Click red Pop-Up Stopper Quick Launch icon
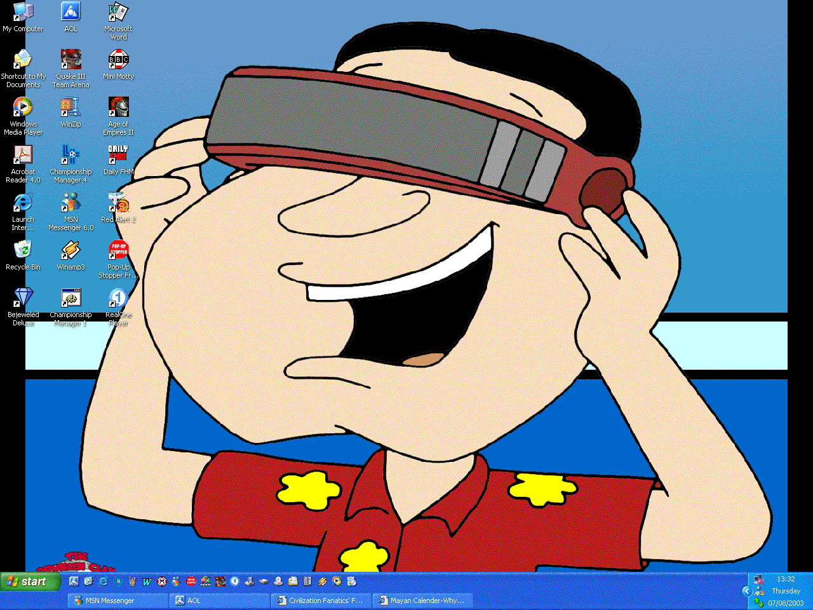Viewport: 813px width, 610px height. point(191,581)
